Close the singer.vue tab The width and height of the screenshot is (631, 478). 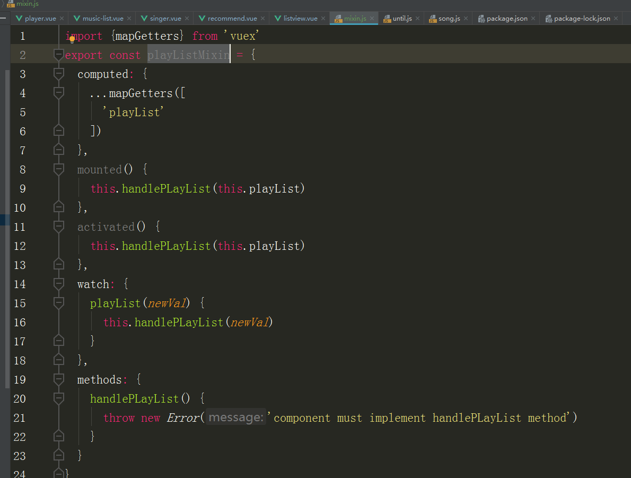187,19
